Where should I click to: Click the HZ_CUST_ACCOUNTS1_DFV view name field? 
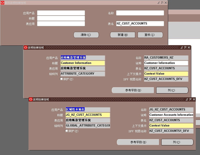tap(171, 131)
